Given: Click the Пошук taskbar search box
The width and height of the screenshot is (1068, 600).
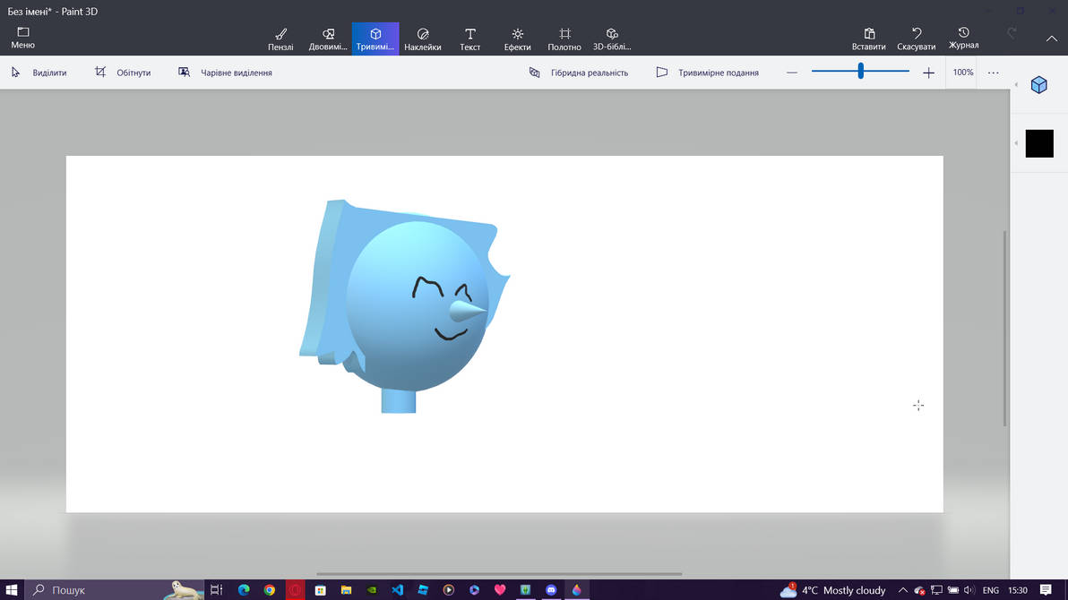Looking at the screenshot, I should 115,590.
